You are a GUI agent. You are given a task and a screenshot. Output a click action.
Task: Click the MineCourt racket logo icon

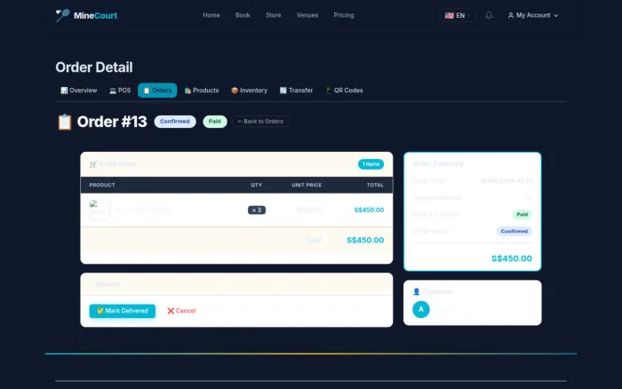point(62,15)
